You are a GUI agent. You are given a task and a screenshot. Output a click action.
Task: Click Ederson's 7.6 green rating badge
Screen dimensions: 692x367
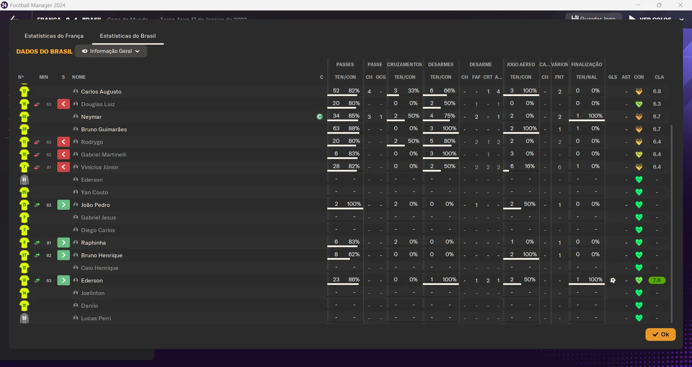pos(657,280)
